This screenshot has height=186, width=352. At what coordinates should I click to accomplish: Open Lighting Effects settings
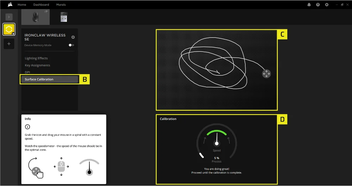[x=36, y=58]
